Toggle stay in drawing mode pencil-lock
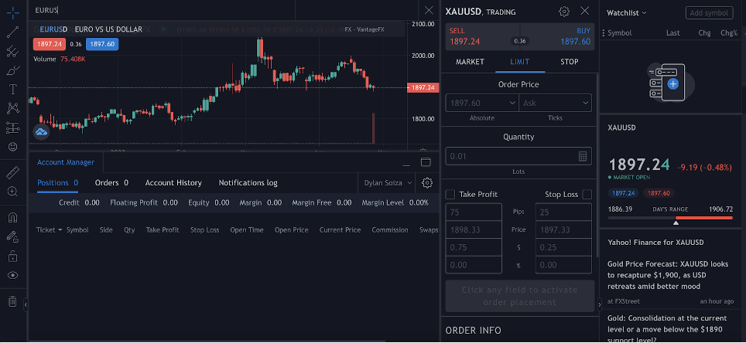This screenshot has height=343, width=746. pos(13,236)
